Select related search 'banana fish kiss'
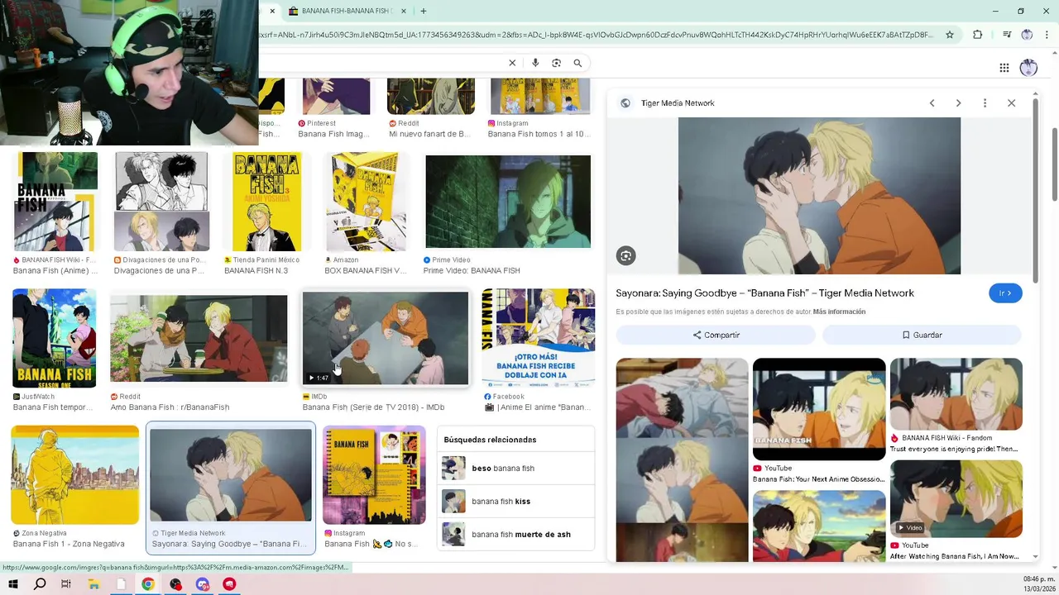The width and height of the screenshot is (1059, 595). coord(515,502)
